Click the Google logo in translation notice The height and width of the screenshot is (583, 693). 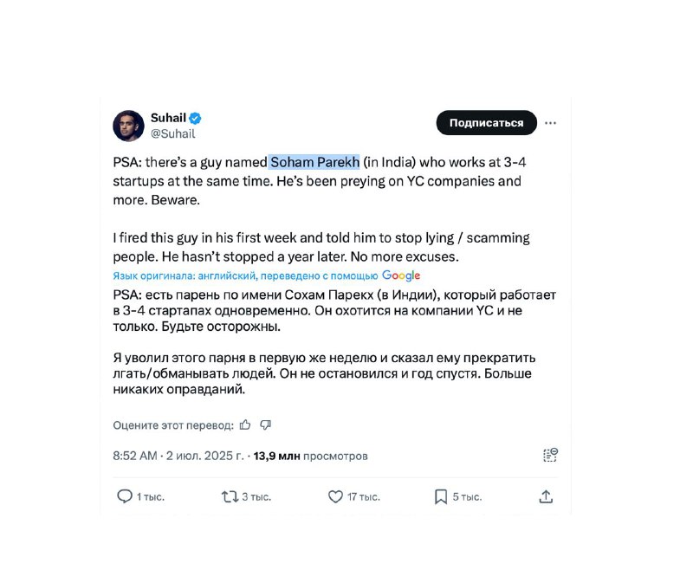coord(401,275)
